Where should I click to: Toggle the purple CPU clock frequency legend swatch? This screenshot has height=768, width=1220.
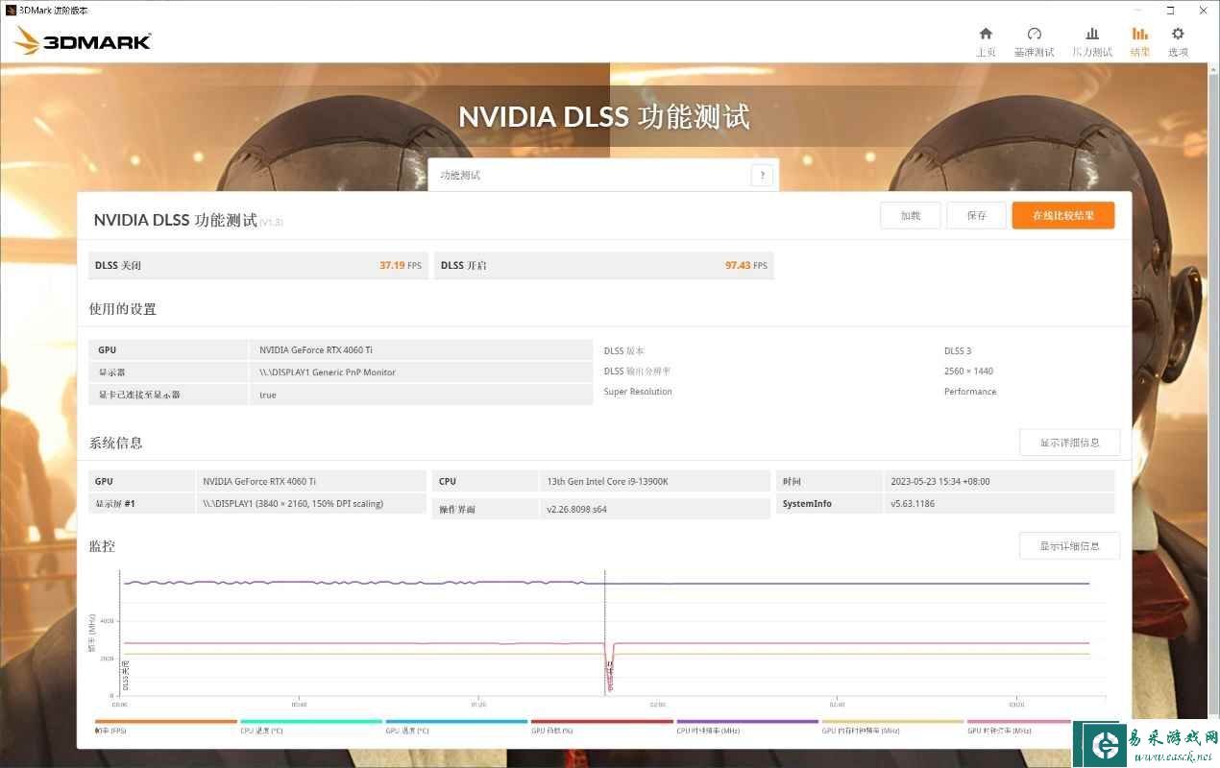747,721
